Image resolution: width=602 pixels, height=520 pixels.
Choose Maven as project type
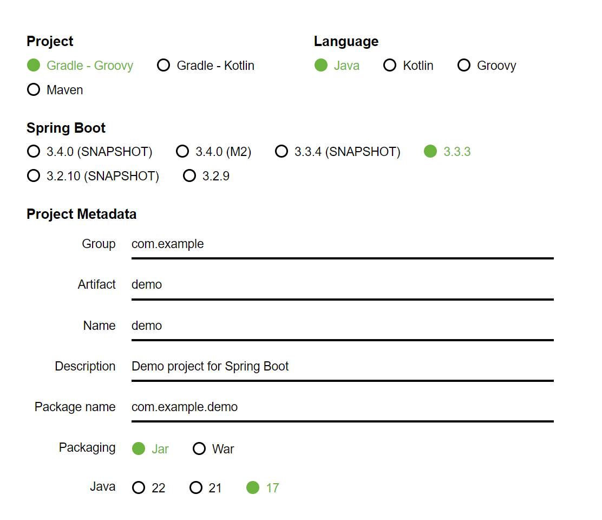[34, 90]
